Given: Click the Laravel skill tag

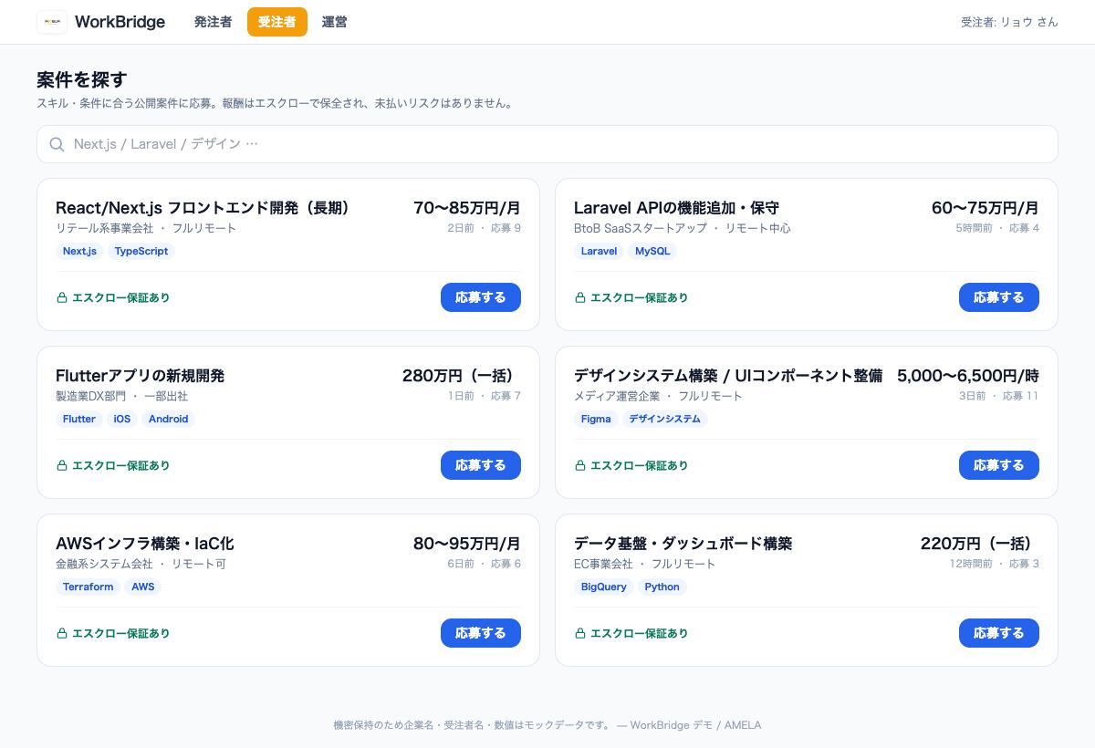Looking at the screenshot, I should pos(599,251).
